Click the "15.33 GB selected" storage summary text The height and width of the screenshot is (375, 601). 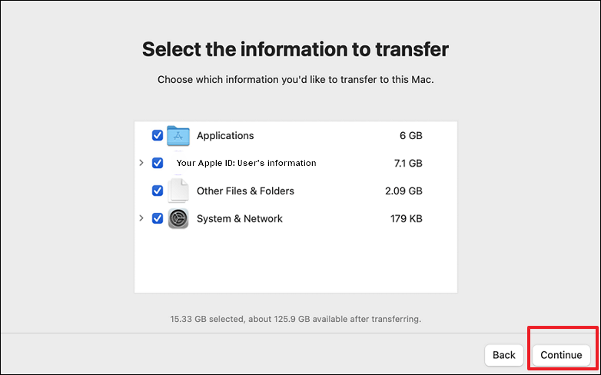tap(295, 318)
